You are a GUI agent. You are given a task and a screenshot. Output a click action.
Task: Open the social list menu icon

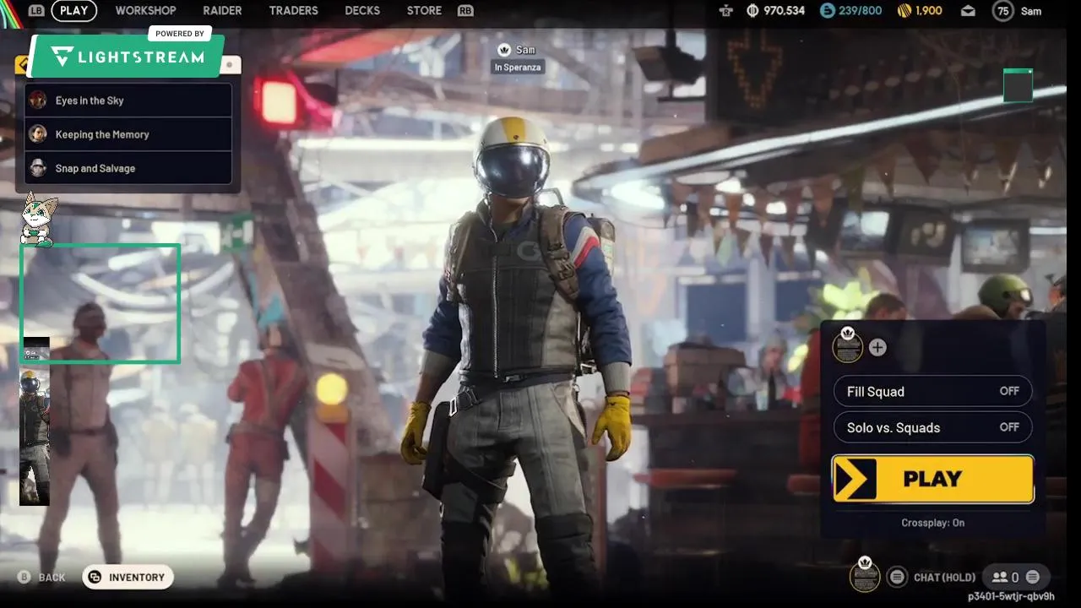[1032, 578]
